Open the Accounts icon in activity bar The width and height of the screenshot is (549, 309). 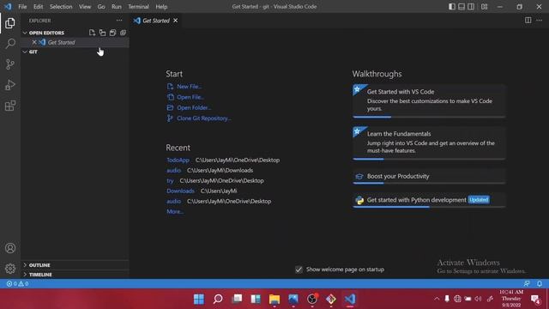pos(10,248)
